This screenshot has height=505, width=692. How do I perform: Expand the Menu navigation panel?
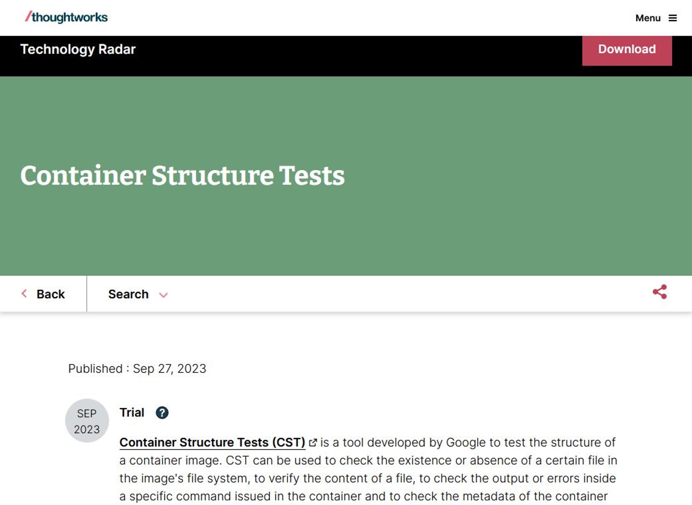[654, 18]
